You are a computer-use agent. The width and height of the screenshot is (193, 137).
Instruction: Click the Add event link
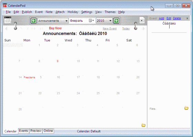[x=161, y=18]
